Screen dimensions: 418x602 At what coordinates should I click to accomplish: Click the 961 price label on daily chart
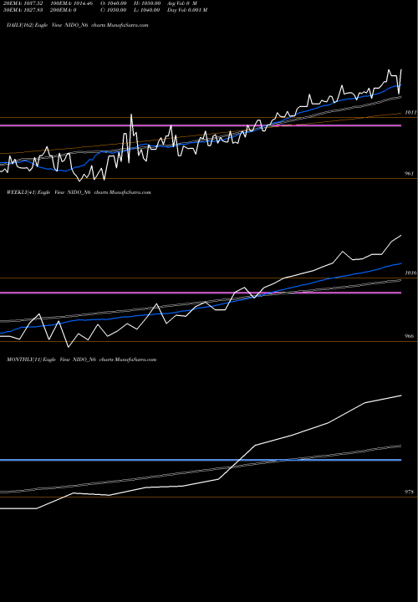(x=409, y=174)
